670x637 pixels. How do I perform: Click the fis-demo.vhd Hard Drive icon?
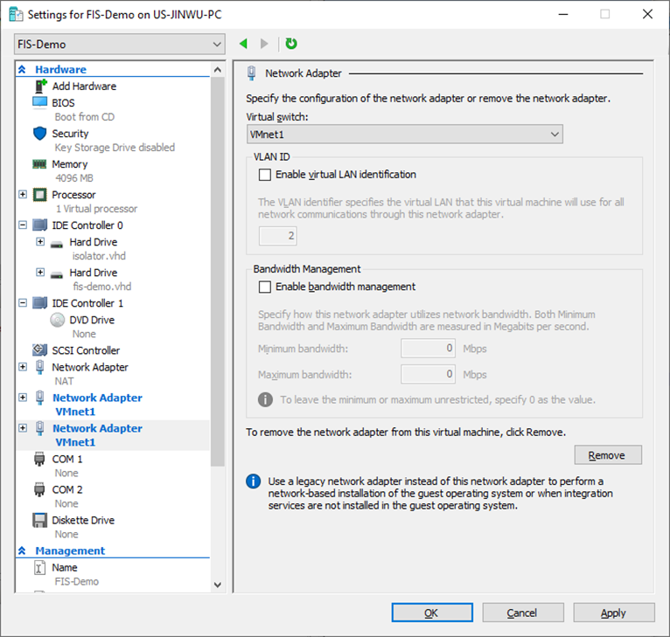(x=57, y=274)
